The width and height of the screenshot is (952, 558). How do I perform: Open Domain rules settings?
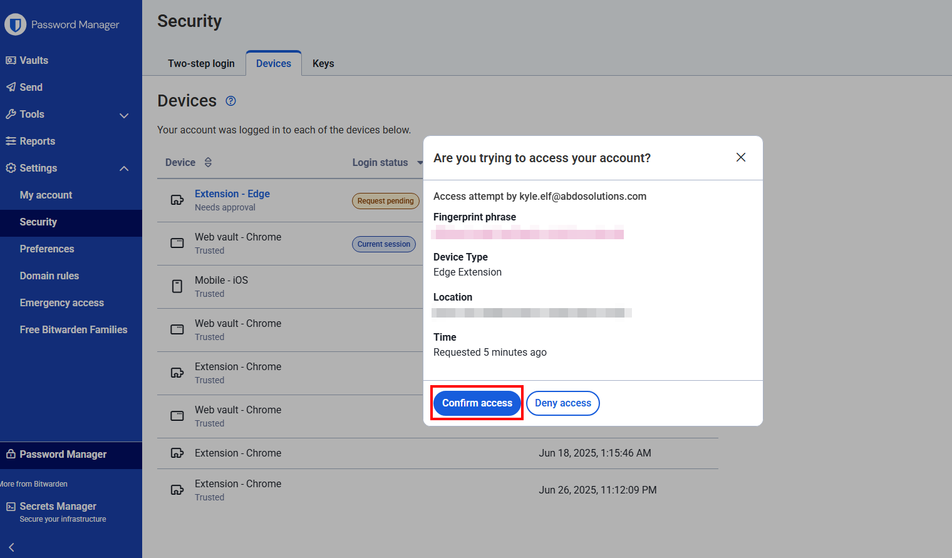(x=49, y=276)
